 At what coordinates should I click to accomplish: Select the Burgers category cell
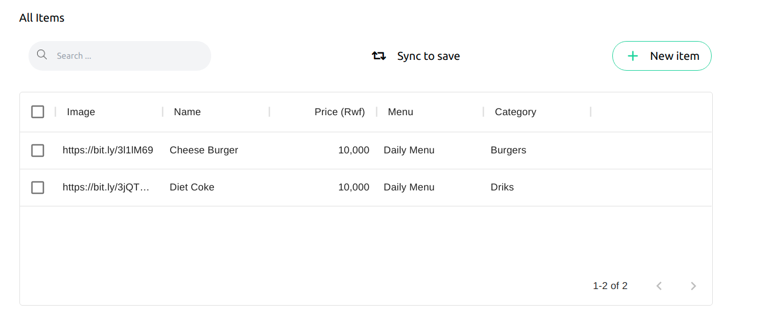click(x=508, y=151)
